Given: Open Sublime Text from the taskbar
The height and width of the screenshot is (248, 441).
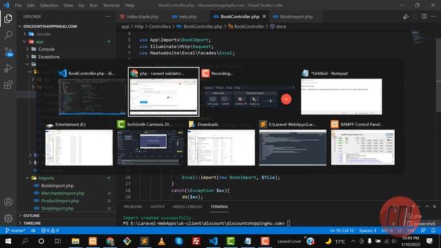Looking at the screenshot, I should [x=144, y=241].
